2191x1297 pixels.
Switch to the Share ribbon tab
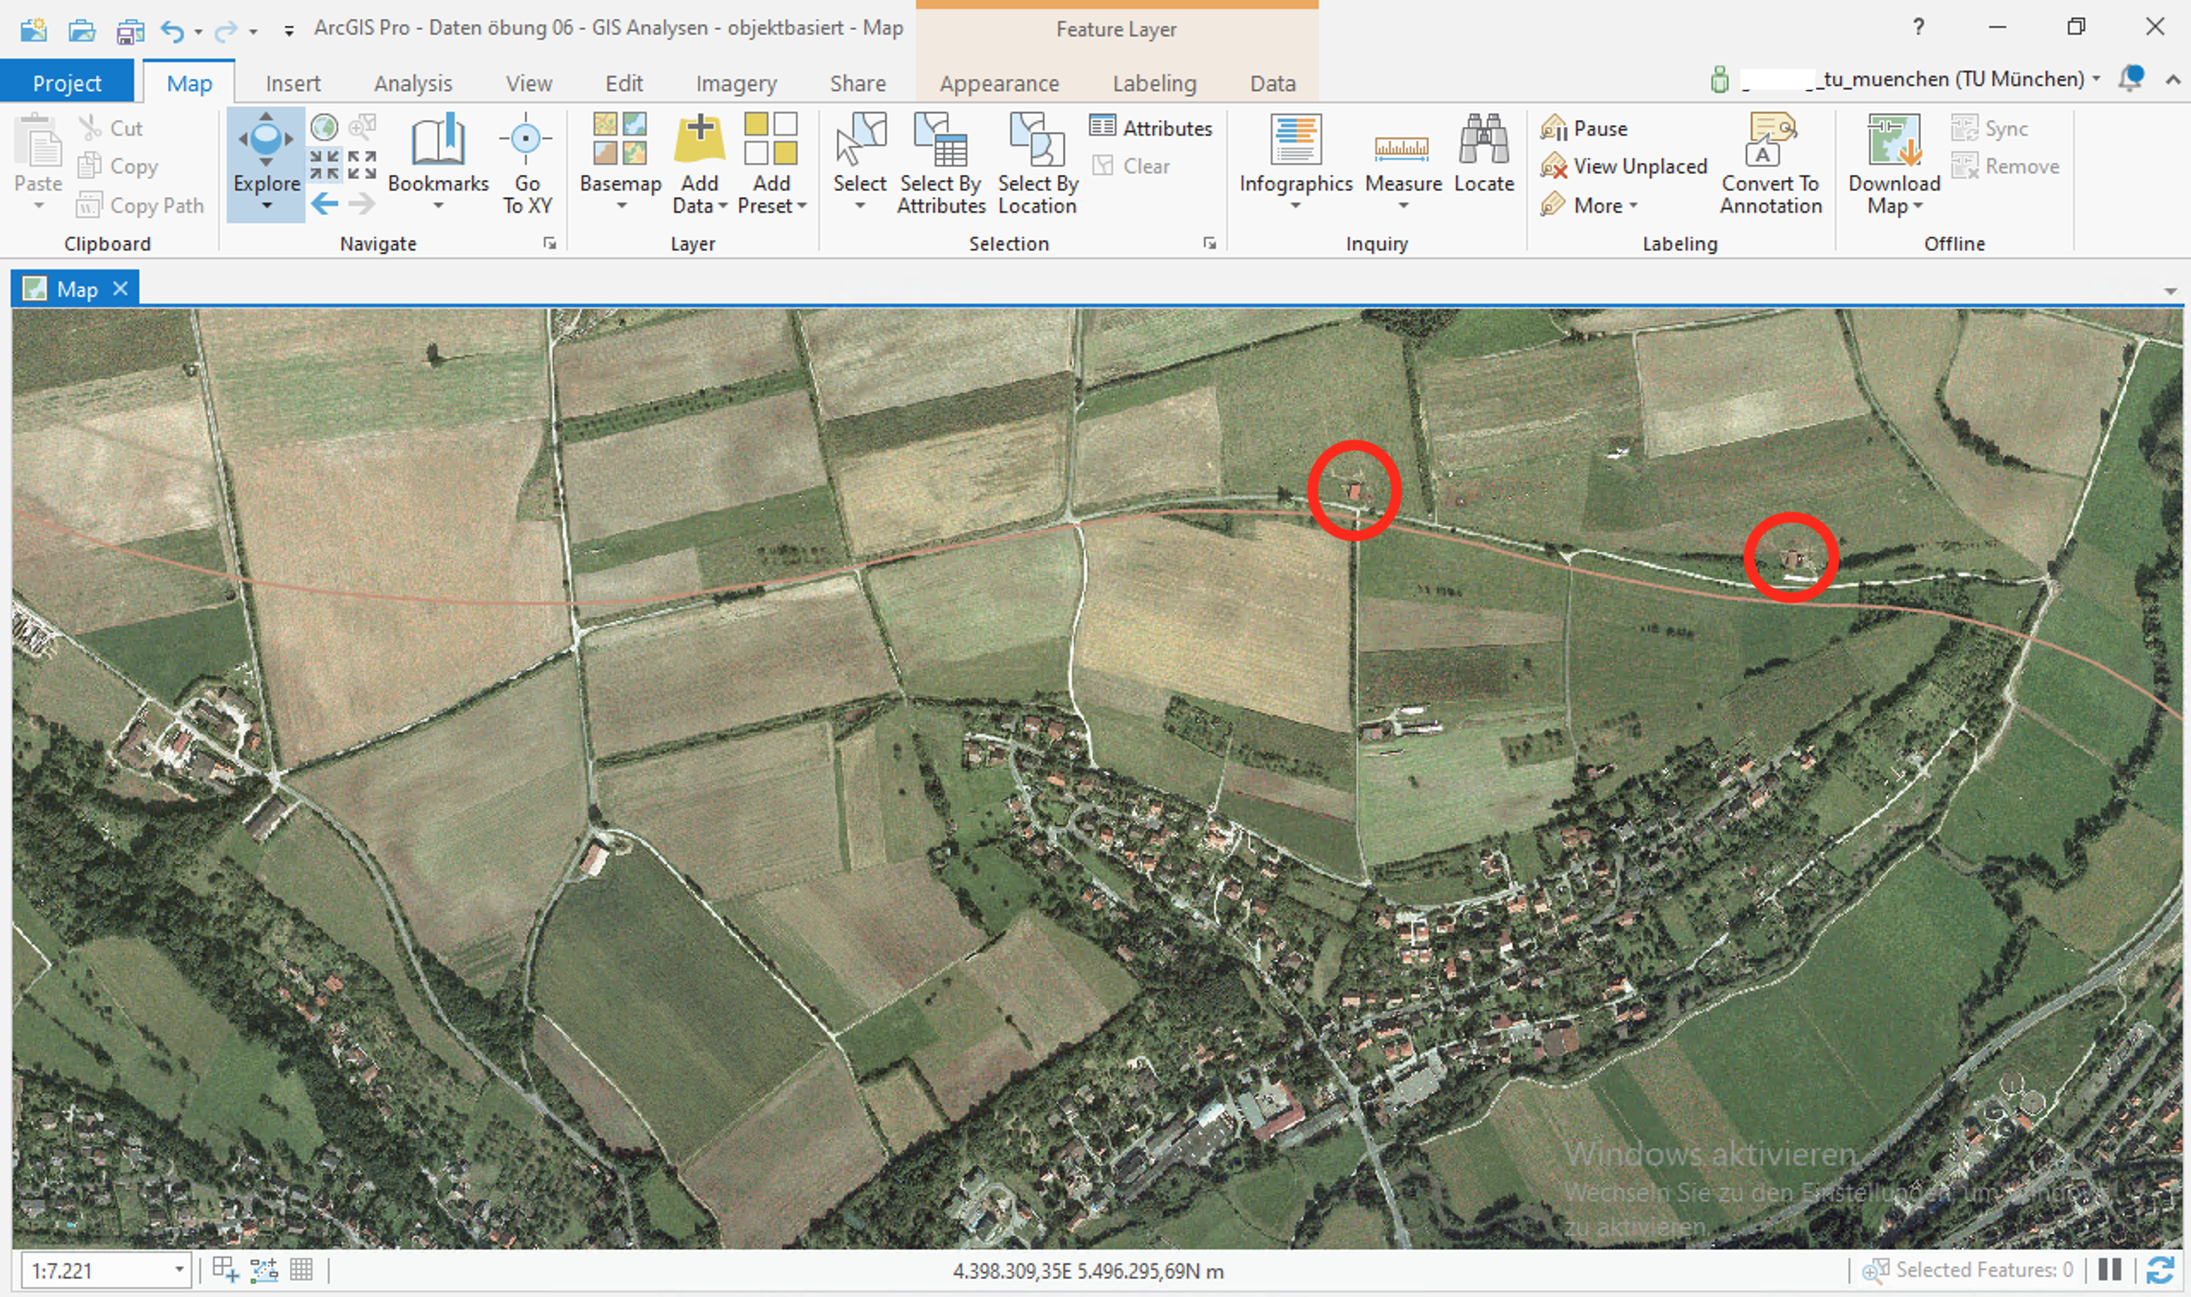coord(858,83)
